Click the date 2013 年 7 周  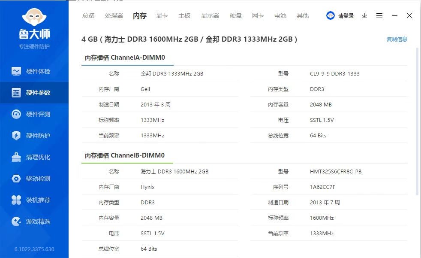(x=325, y=202)
